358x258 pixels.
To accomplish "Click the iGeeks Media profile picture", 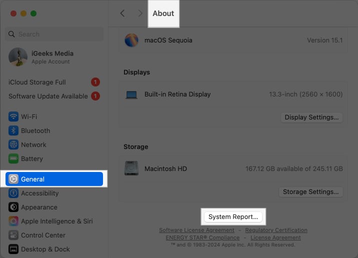I will [x=18, y=57].
